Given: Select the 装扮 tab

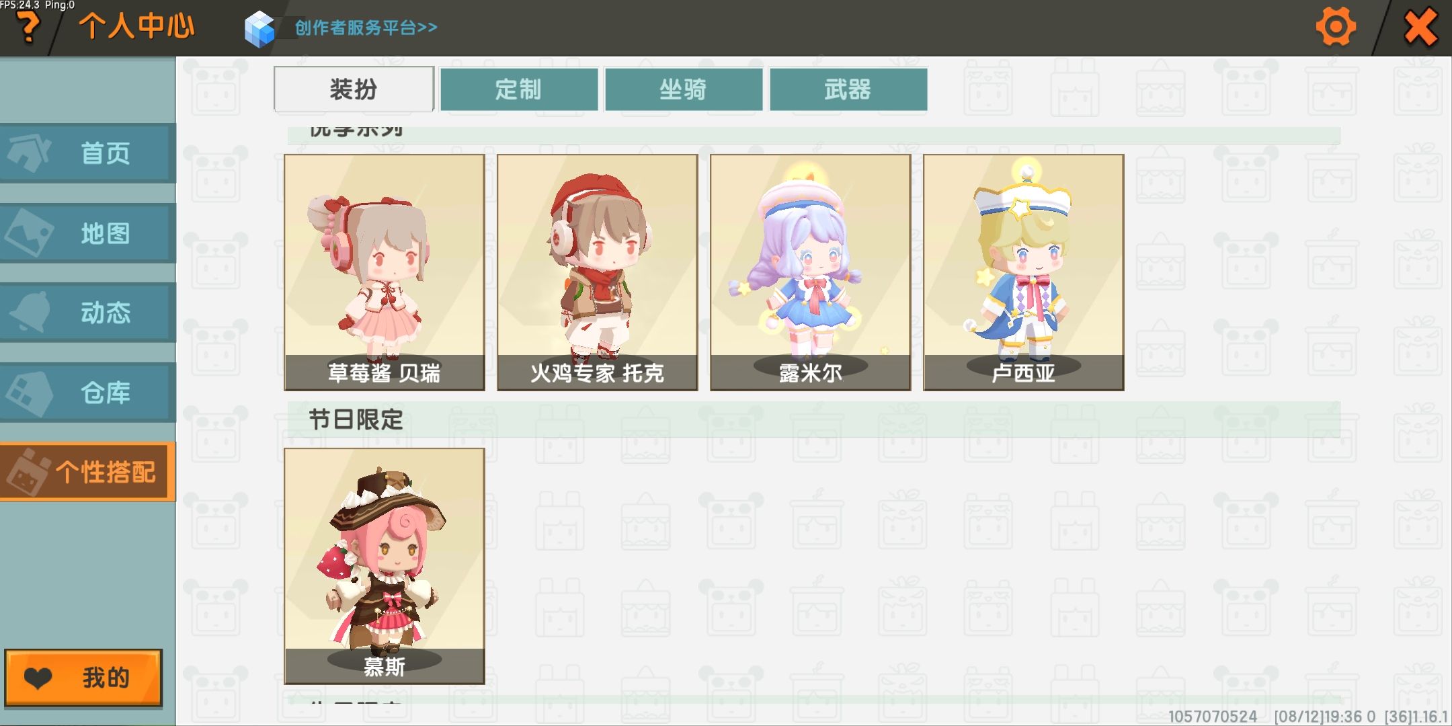Looking at the screenshot, I should 354,89.
